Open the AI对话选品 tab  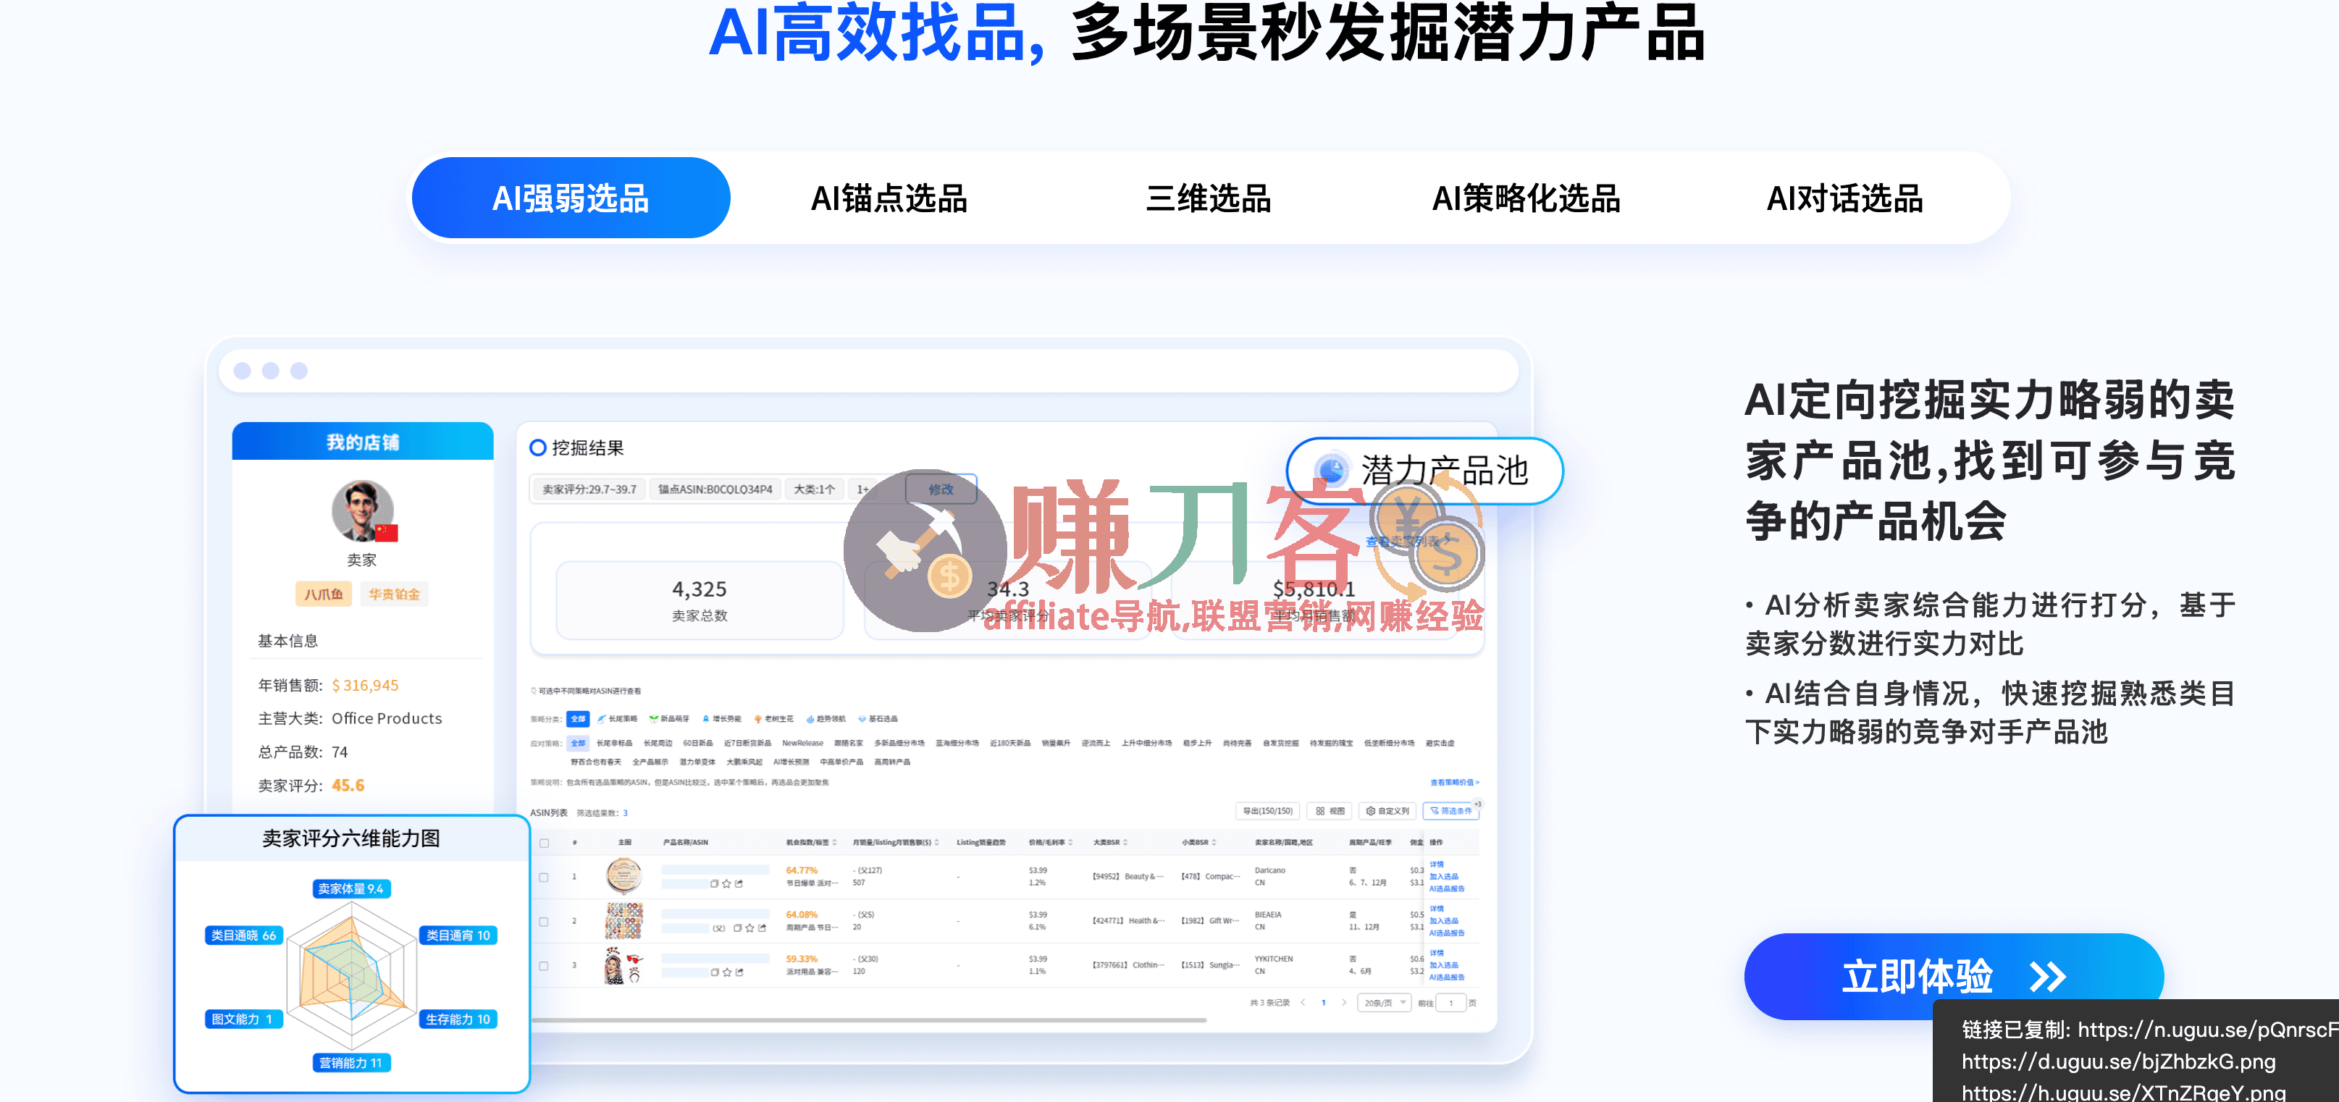click(1844, 198)
